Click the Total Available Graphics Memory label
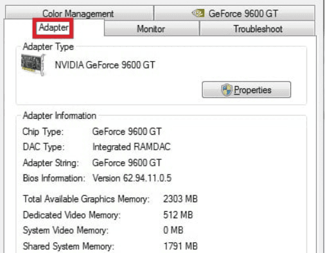This screenshot has width=325, height=253. 86,199
